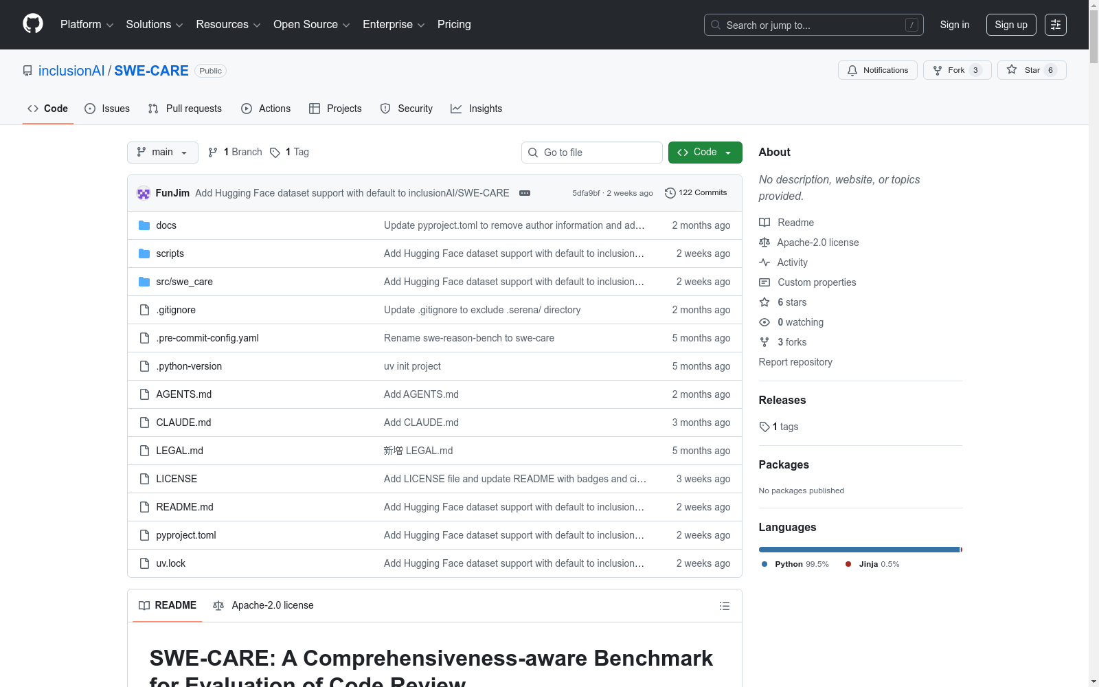The width and height of the screenshot is (1099, 687).
Task: Open the .python-version file
Action: point(189,366)
